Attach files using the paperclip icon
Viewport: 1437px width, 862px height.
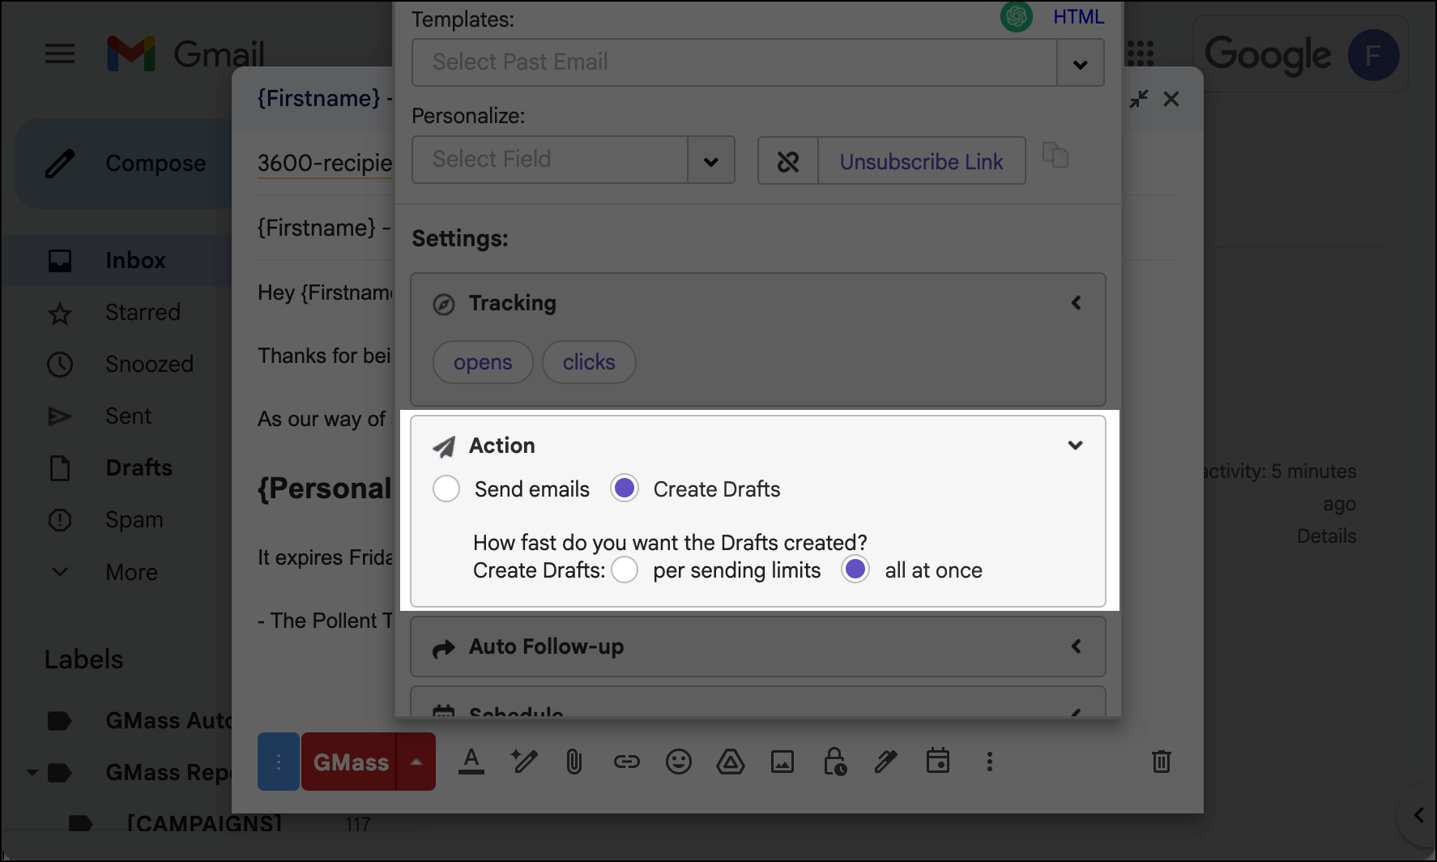[574, 762]
